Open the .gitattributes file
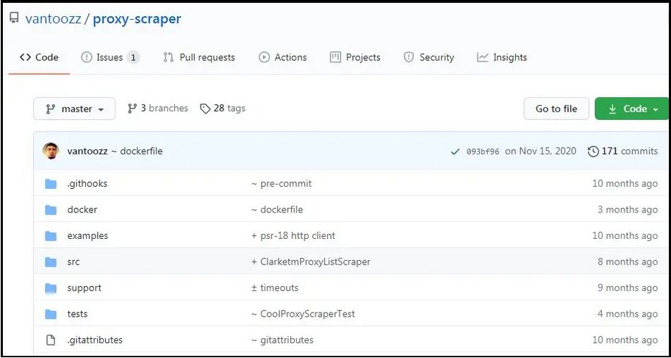The height and width of the screenshot is (358, 671). (x=95, y=340)
